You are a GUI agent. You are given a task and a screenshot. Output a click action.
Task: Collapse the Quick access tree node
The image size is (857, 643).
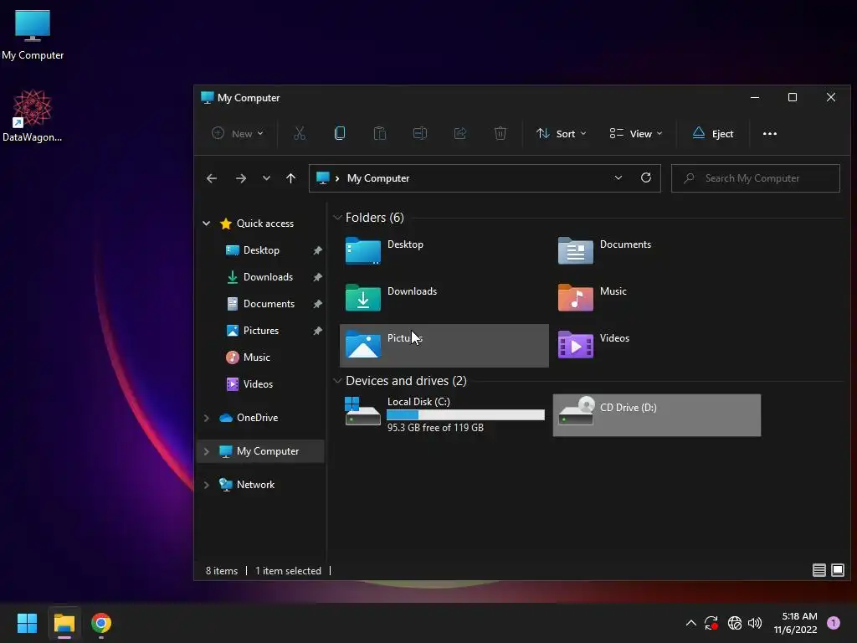click(x=206, y=223)
